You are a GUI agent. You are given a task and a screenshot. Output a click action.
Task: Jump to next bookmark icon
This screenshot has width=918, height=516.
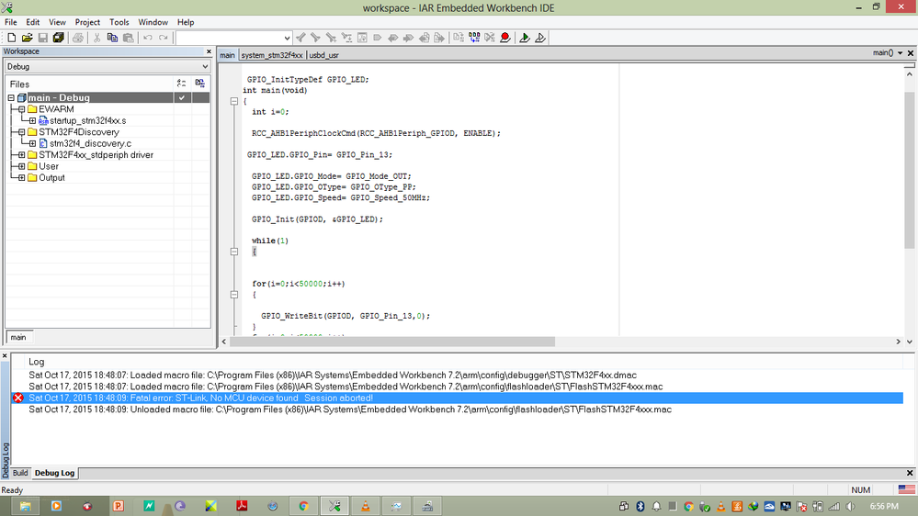pos(408,38)
